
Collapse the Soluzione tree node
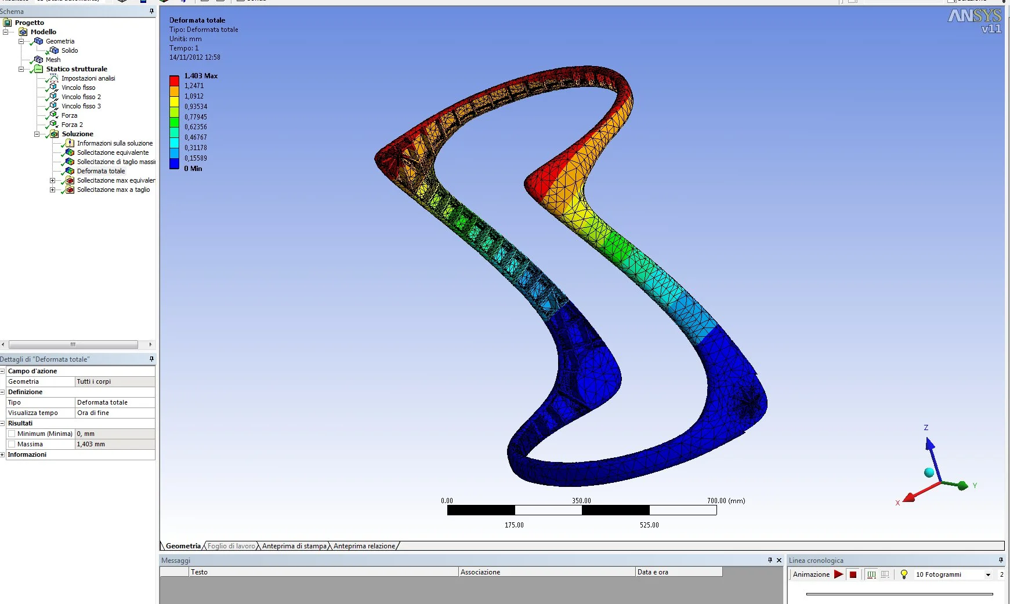(x=37, y=134)
